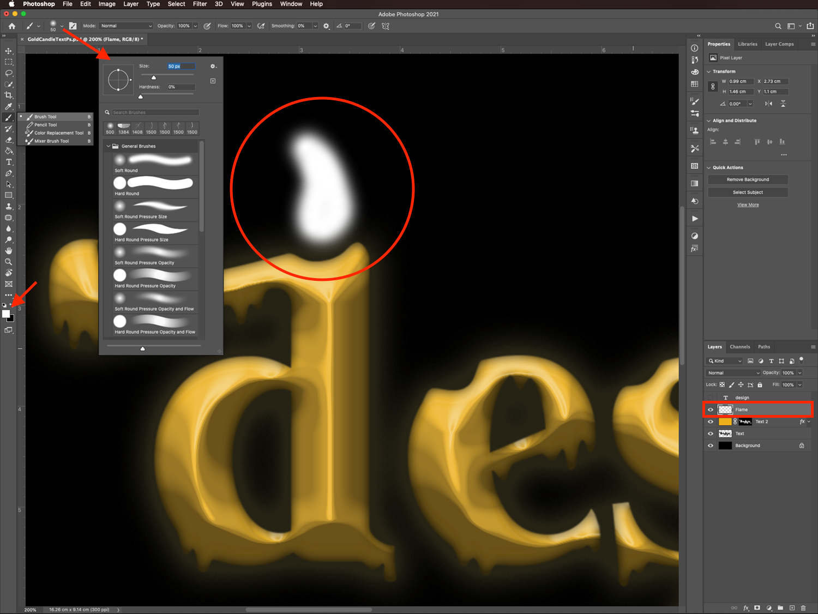Viewport: 818px width, 614px height.
Task: Open the Edit Toolbar ellipsis
Action: coord(9,295)
